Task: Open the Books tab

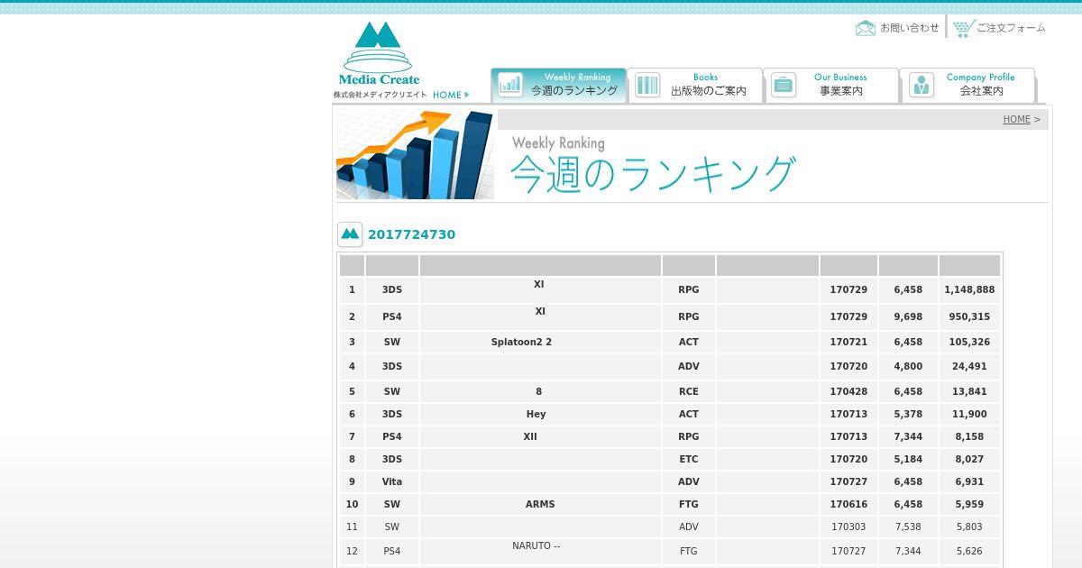Action: (x=695, y=86)
